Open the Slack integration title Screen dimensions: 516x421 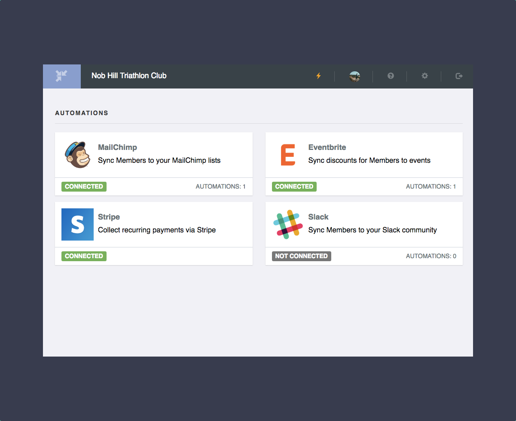point(318,217)
